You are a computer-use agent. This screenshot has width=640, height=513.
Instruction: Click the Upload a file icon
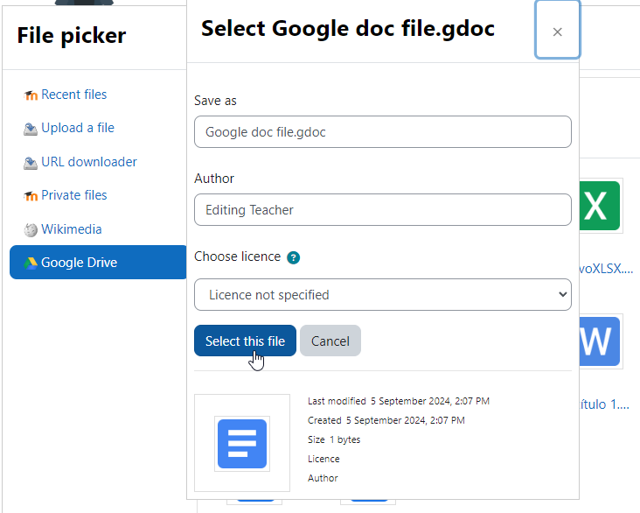click(x=31, y=129)
